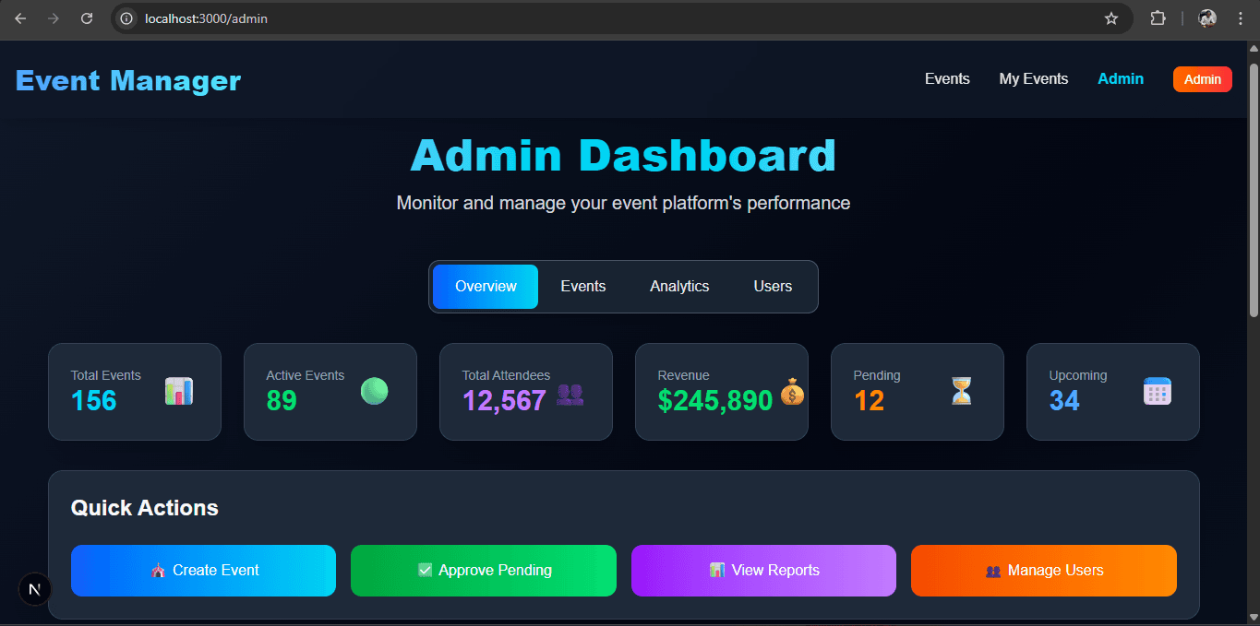
Task: Click the hourglass icon on Pending card
Action: tap(961, 391)
